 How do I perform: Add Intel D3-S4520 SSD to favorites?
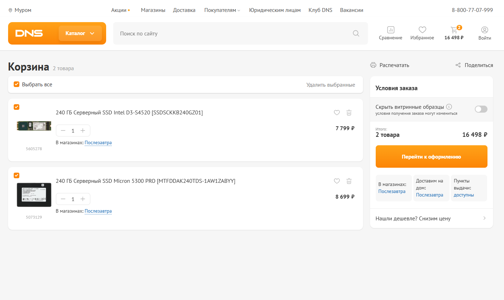pos(337,113)
